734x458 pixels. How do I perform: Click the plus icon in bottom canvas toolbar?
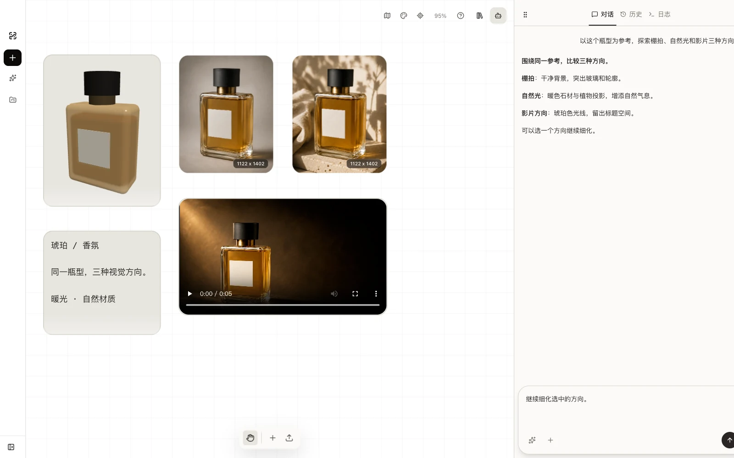pos(272,438)
